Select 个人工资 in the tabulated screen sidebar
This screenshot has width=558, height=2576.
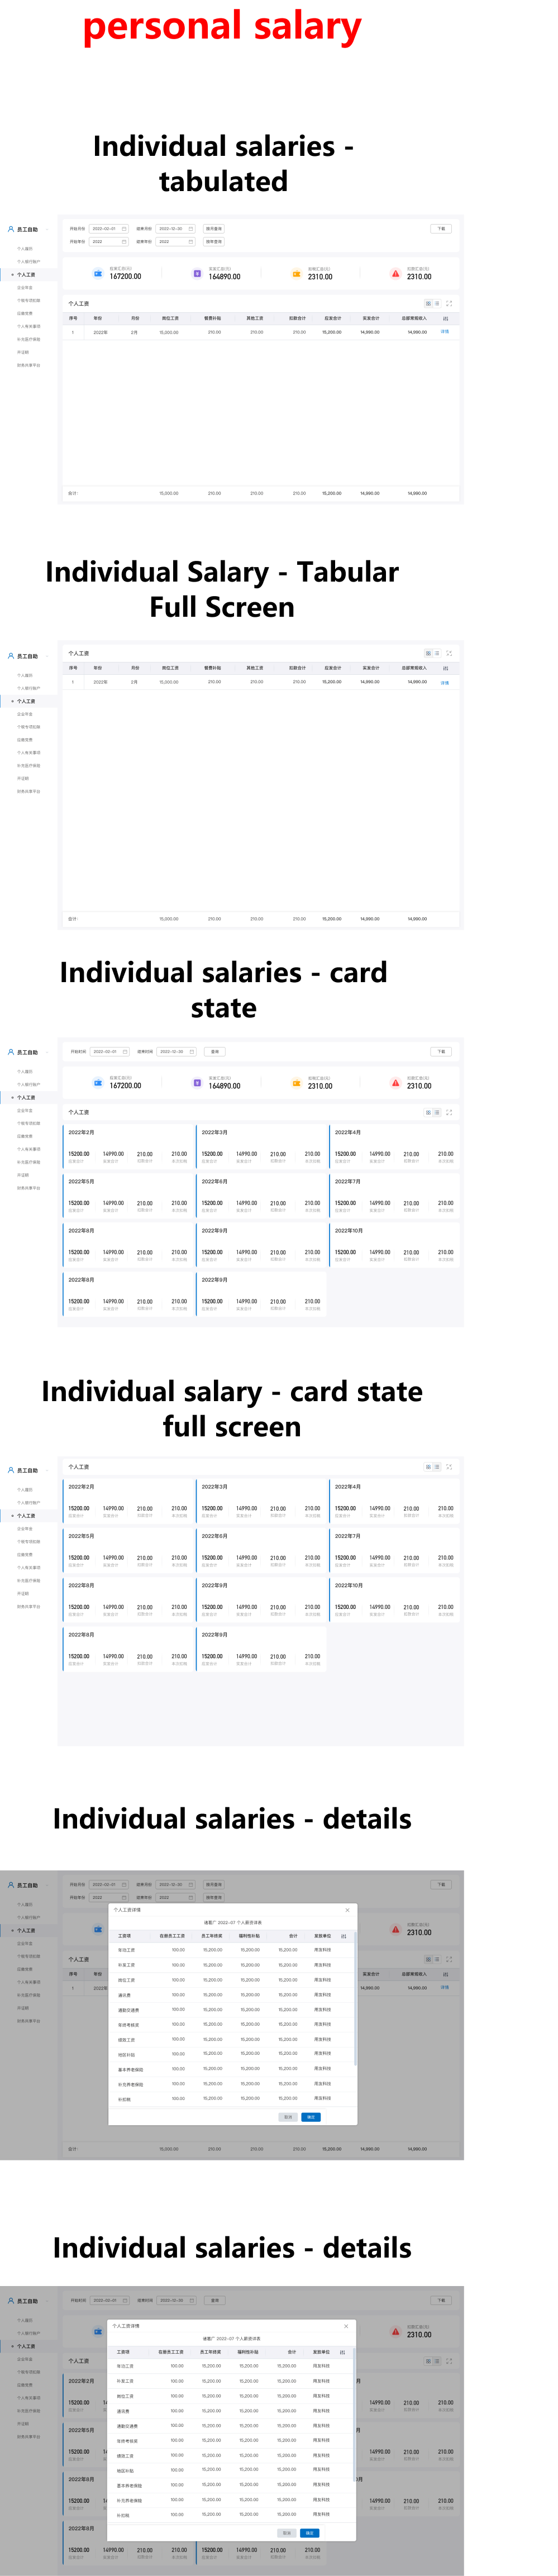coord(27,275)
